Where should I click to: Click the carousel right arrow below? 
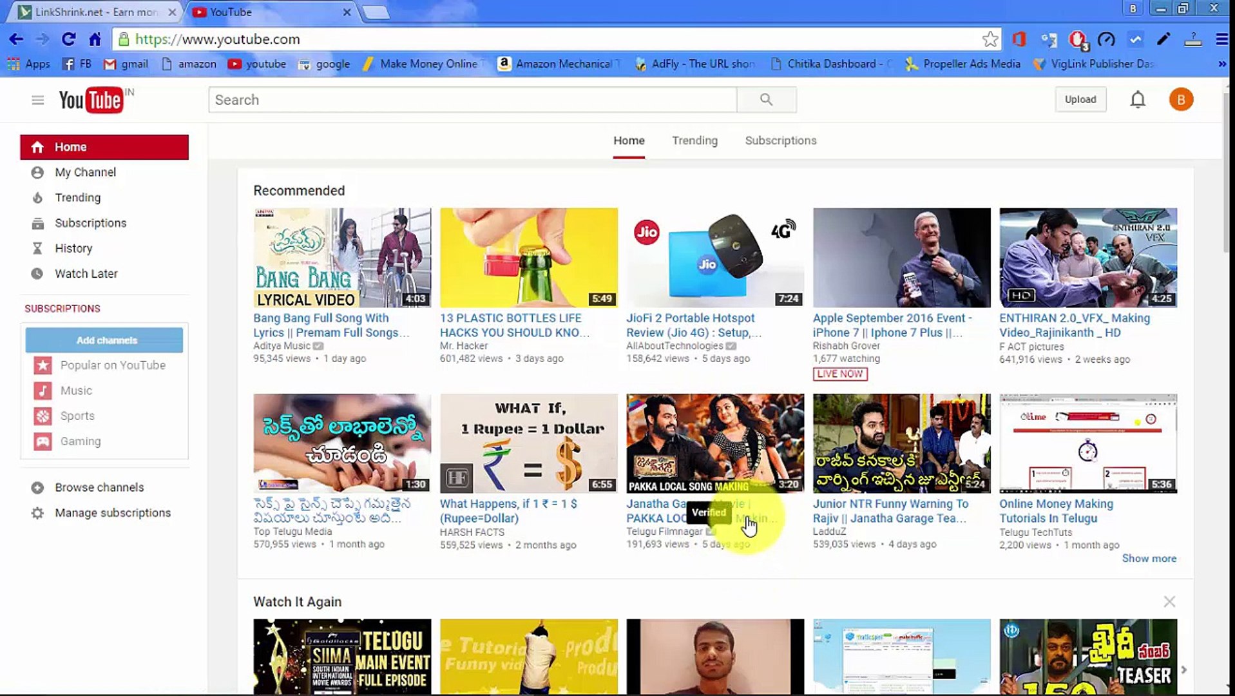point(1185,670)
